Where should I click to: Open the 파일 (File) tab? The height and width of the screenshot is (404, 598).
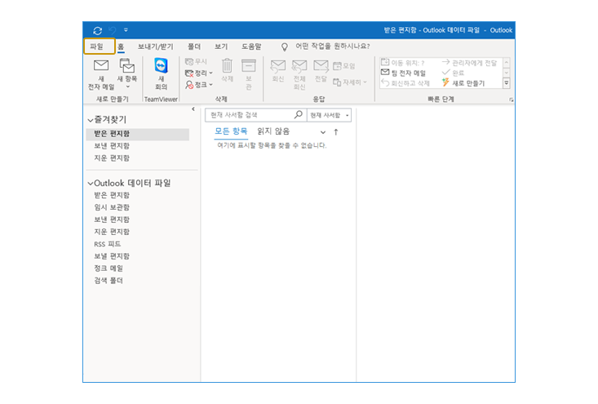click(98, 47)
